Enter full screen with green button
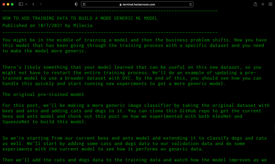Viewport: 275px width, 164px height. click(12, 4)
